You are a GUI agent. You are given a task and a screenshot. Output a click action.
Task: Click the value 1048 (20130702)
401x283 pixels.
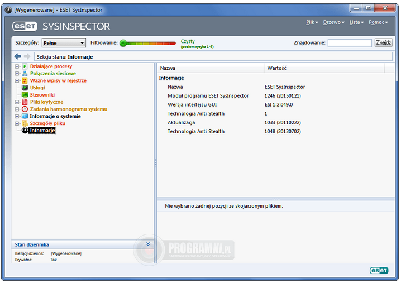pyautogui.click(x=283, y=132)
